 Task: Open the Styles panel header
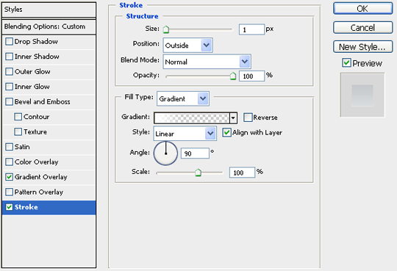point(49,10)
